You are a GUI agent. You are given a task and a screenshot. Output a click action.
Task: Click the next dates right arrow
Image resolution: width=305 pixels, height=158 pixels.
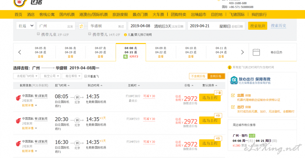(242, 52)
